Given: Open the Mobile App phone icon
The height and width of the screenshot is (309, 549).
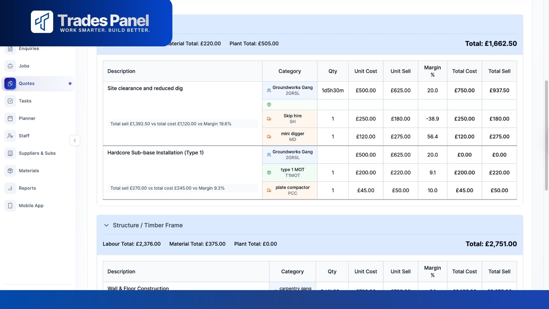Looking at the screenshot, I should (x=10, y=205).
